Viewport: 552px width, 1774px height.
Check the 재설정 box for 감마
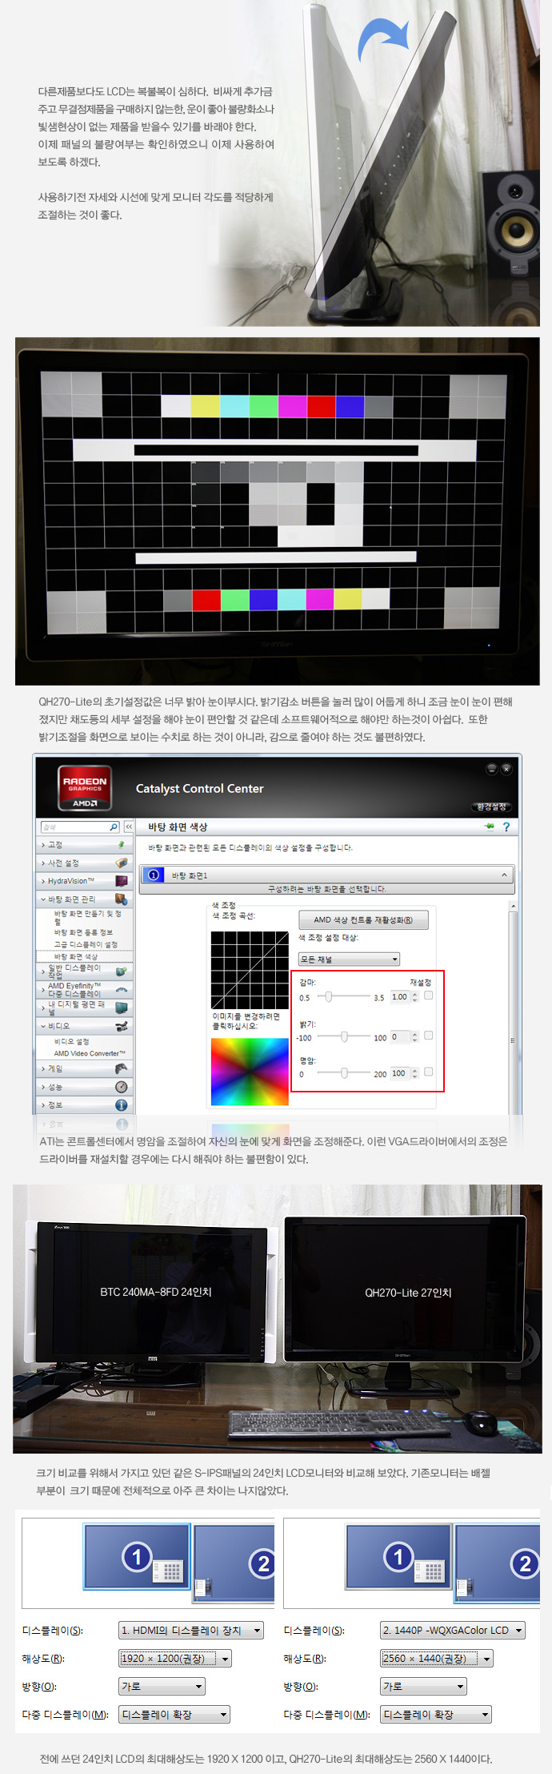(x=429, y=996)
